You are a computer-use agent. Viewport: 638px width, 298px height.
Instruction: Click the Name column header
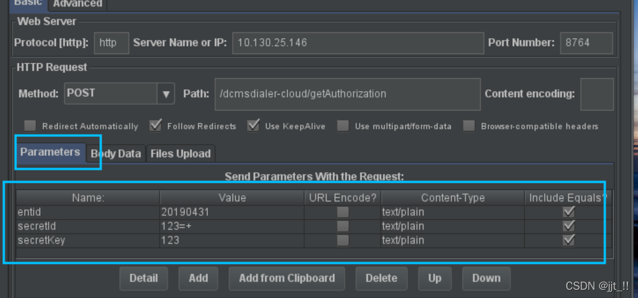click(88, 198)
